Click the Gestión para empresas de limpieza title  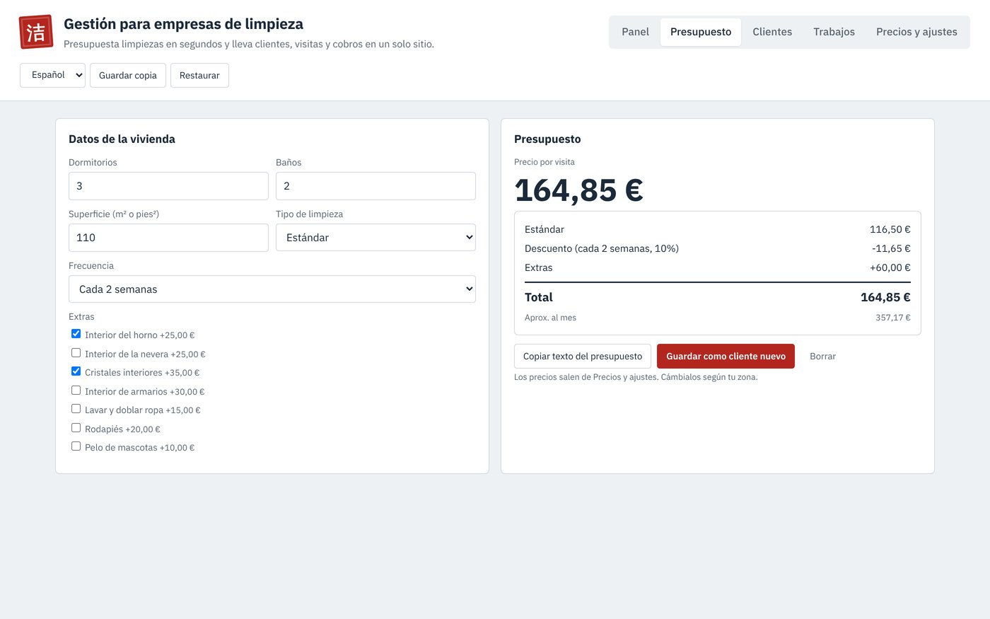tap(183, 24)
